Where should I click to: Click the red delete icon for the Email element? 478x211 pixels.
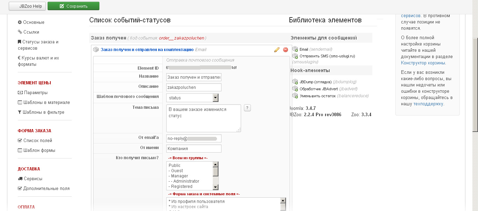(x=286, y=50)
